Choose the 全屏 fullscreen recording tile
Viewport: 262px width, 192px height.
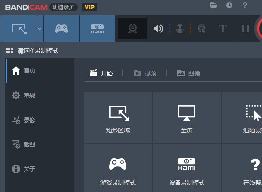pos(187,117)
